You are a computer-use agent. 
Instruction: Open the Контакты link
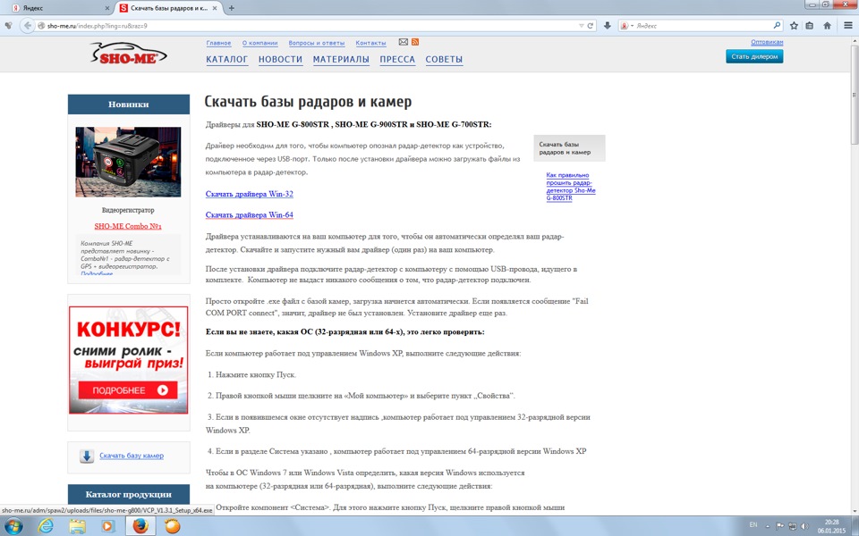[x=370, y=43]
